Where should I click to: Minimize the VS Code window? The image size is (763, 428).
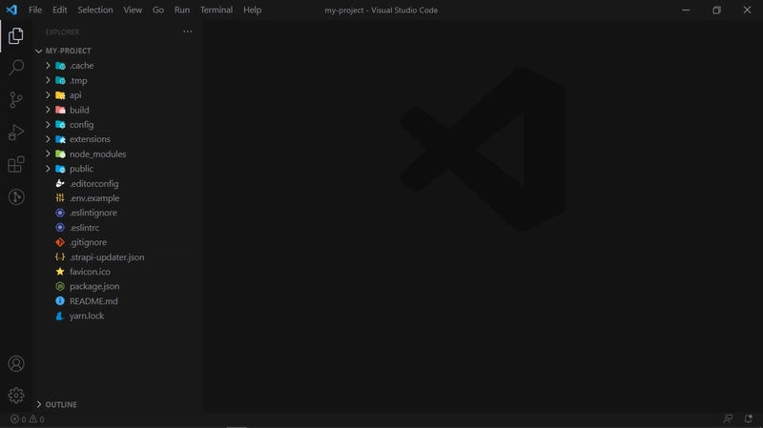tap(686, 10)
